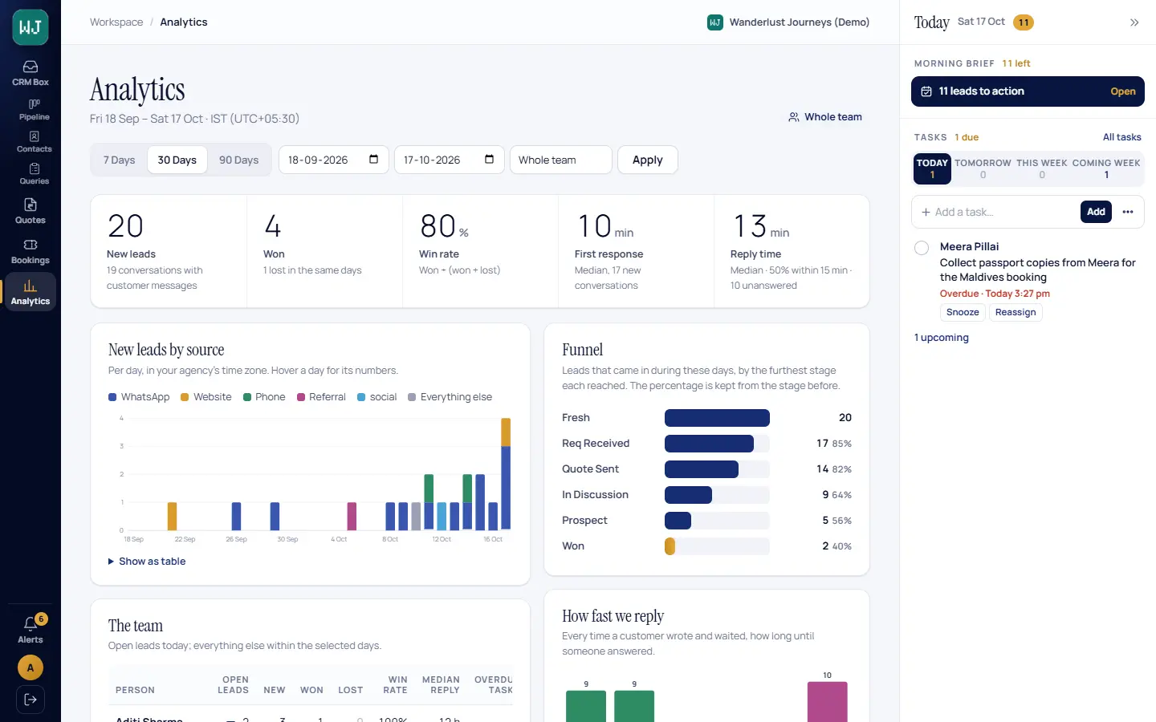Open the Whole team filter dropdown
Screen dimensions: 1156x722
(x=561, y=160)
